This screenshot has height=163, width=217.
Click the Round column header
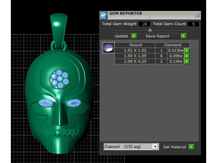(135, 45)
